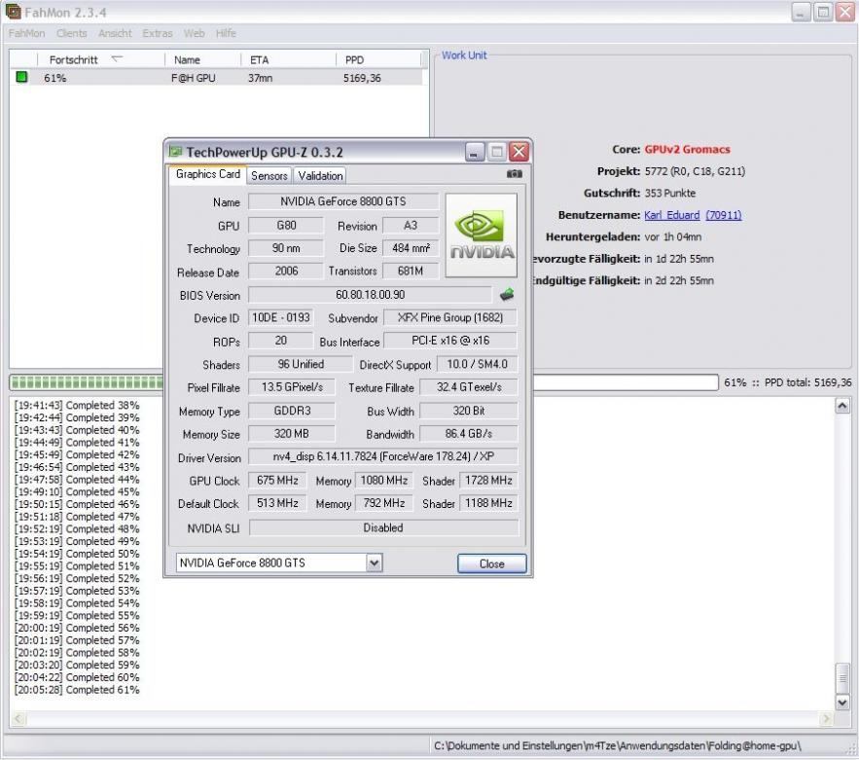Click the Name field NVIDIA GeForce 8800 GTS
Image resolution: width=859 pixels, height=760 pixels.
[343, 201]
